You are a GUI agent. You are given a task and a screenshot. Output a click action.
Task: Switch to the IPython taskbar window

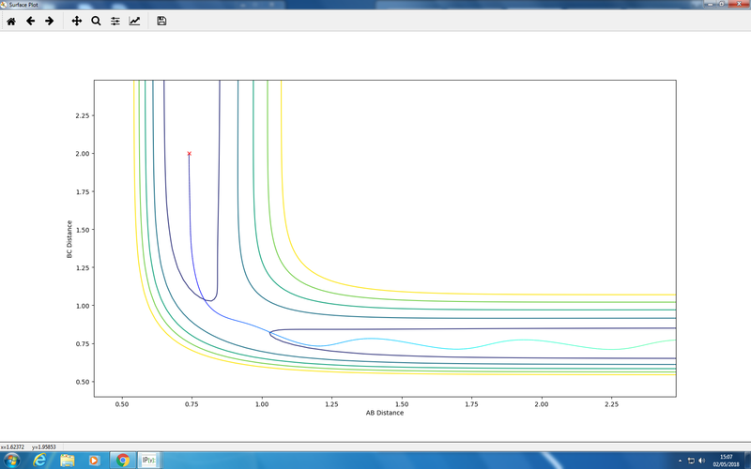click(148, 460)
